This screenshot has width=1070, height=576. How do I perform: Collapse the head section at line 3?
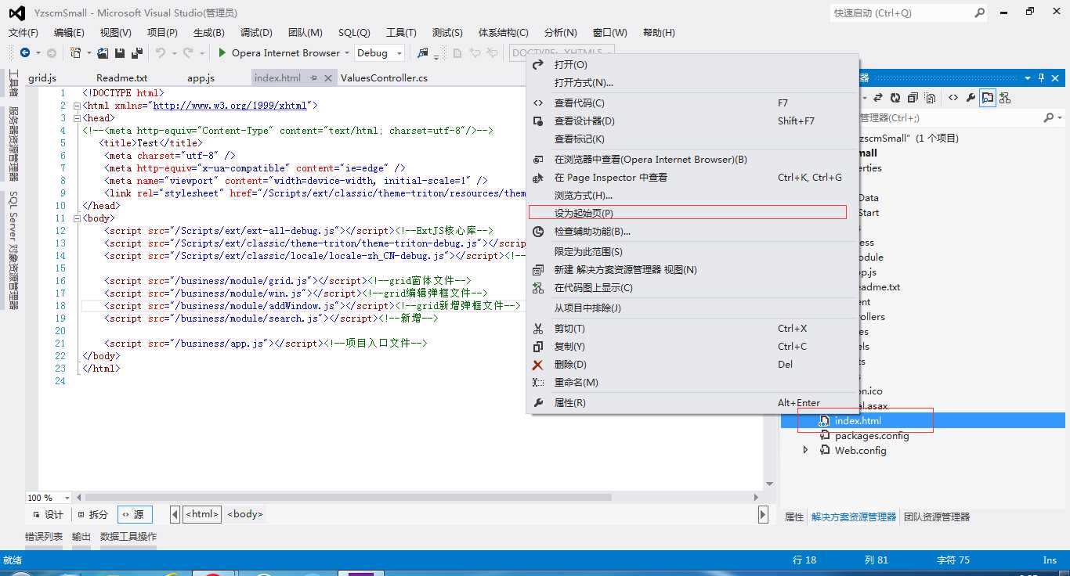76,118
